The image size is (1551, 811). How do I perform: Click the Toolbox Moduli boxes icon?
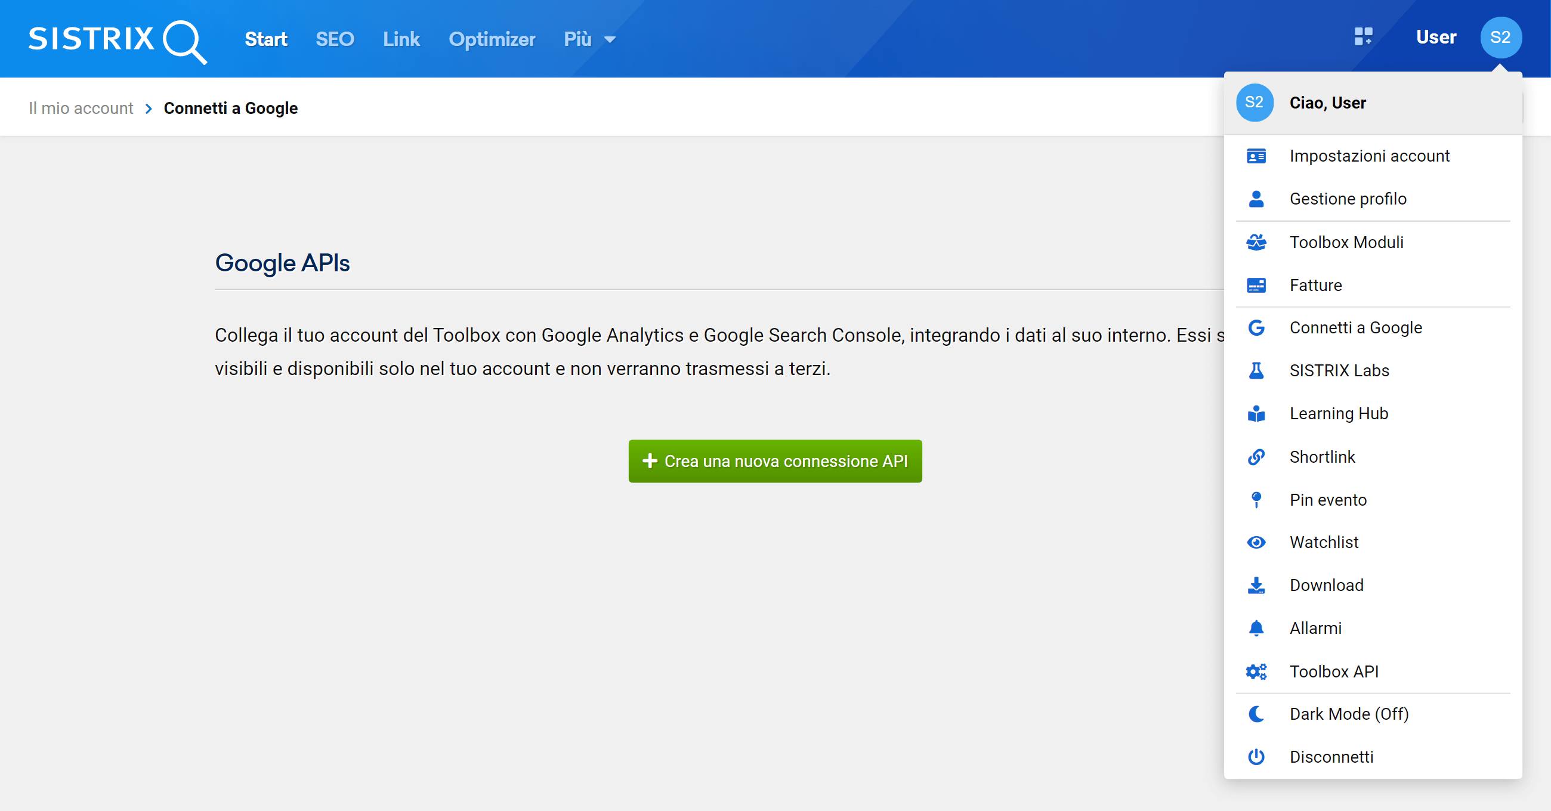click(1256, 243)
